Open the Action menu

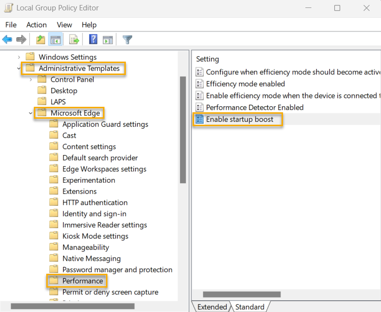pos(36,25)
